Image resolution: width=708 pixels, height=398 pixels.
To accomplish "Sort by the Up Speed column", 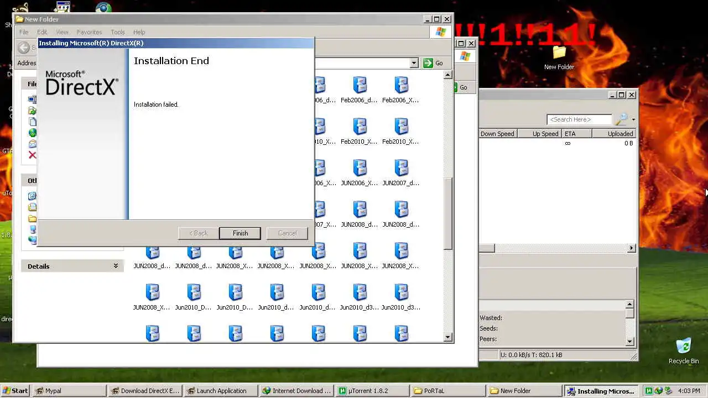I will point(539,134).
